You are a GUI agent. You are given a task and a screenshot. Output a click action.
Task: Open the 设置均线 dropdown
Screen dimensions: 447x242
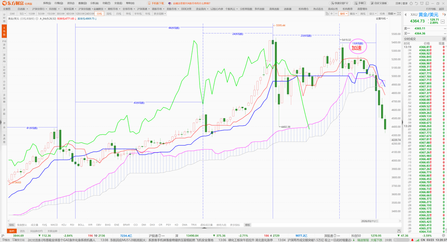coord(381,18)
